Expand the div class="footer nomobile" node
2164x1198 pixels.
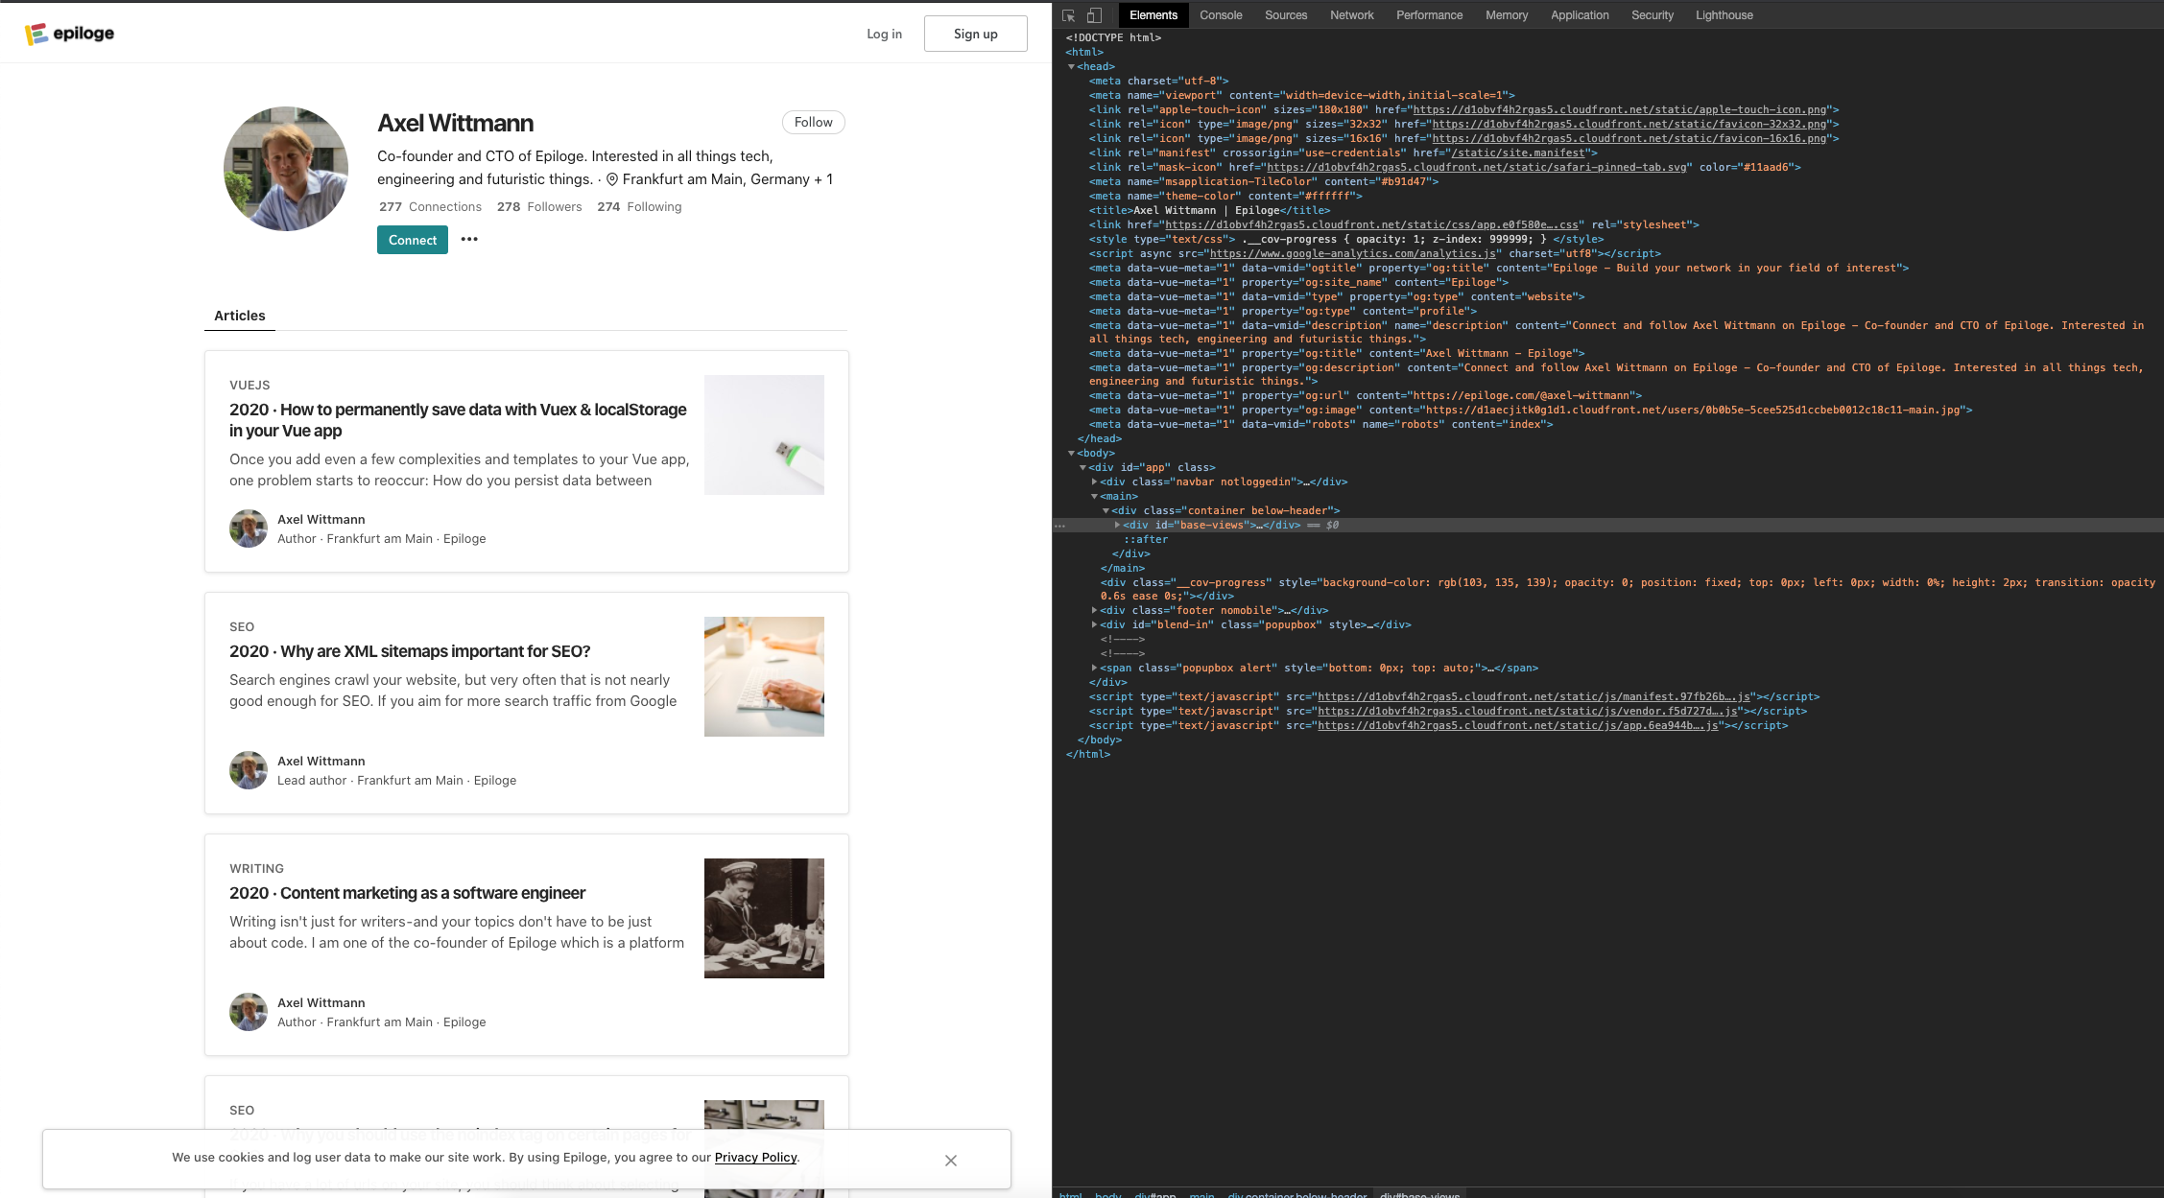point(1094,610)
